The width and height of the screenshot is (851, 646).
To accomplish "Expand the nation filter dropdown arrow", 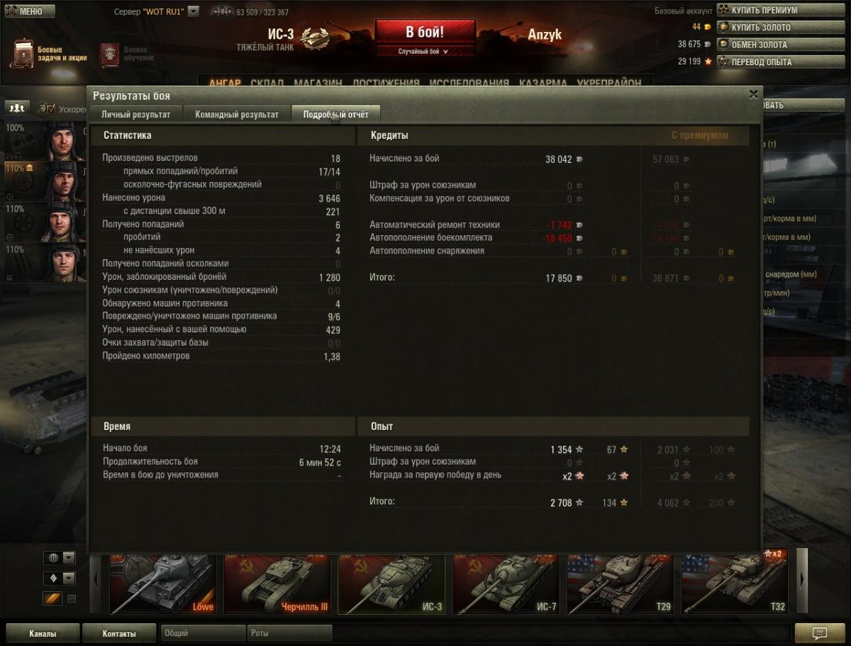I will (69, 558).
